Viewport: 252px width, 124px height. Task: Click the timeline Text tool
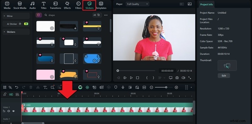(45, 87)
